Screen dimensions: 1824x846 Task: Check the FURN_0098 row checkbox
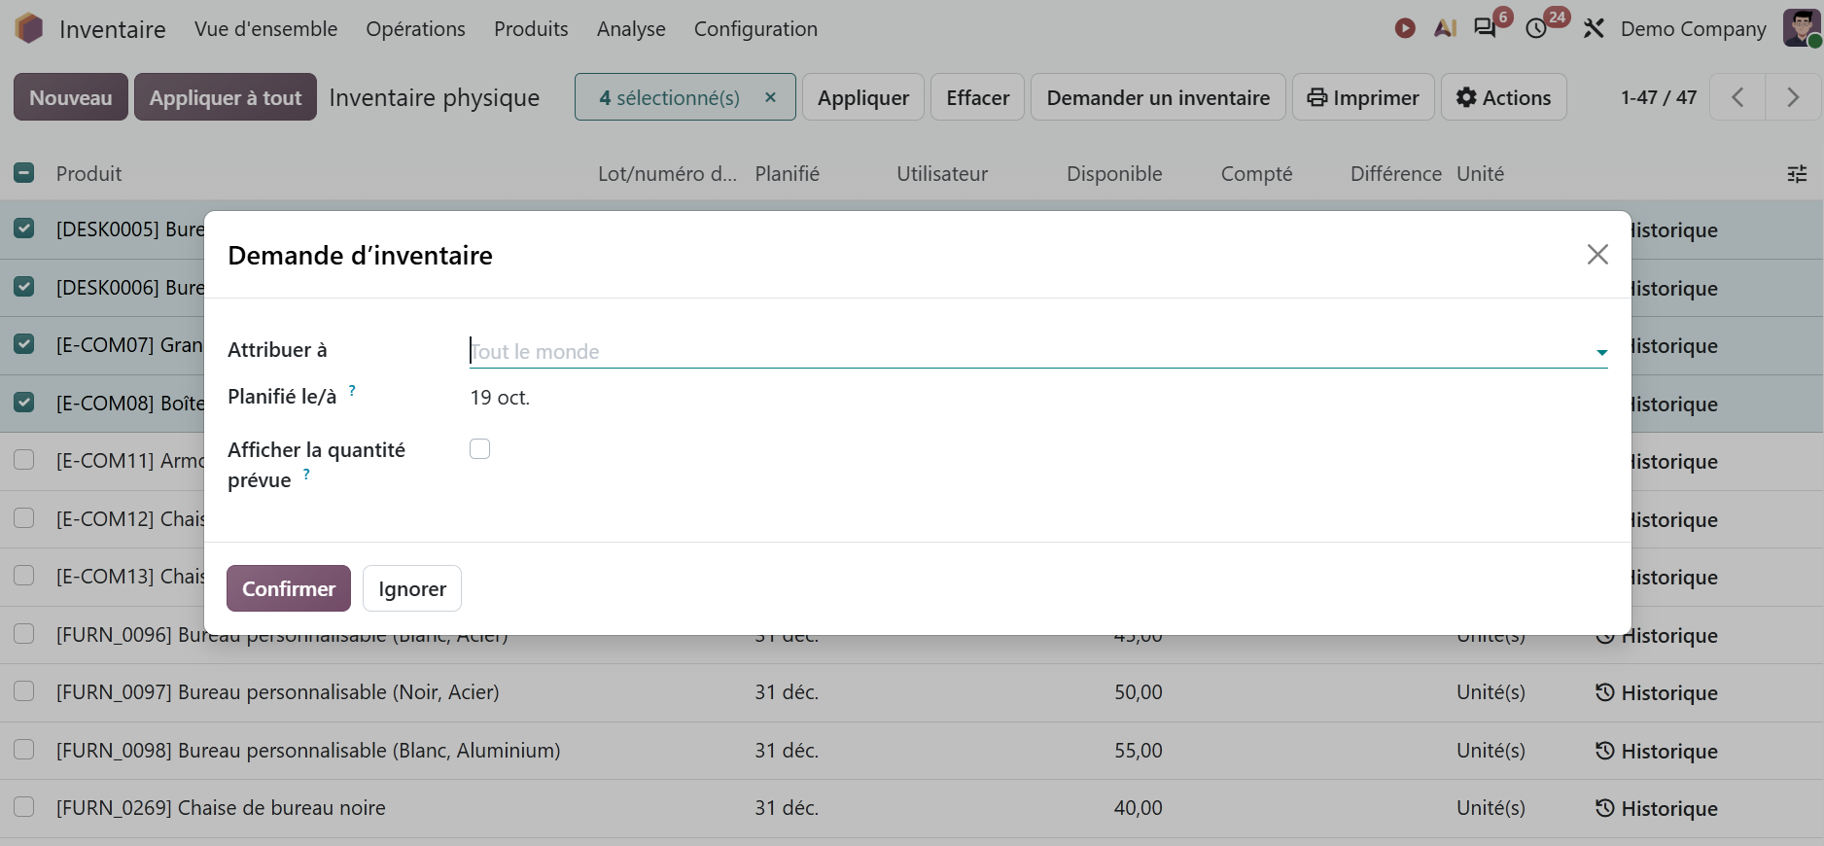click(24, 750)
